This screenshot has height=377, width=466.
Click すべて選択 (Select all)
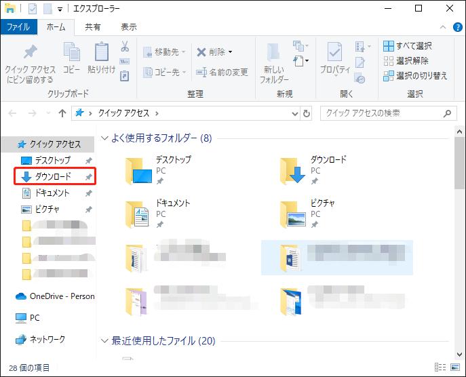(408, 46)
